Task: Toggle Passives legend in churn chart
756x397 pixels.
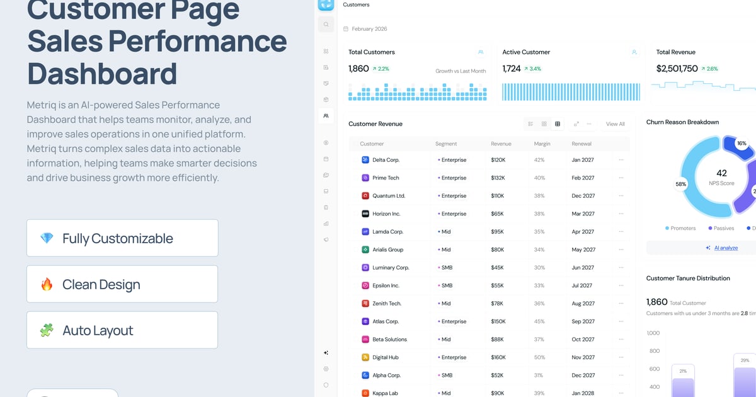Action: [721, 228]
